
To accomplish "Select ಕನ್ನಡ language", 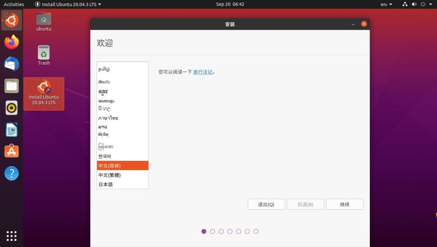I will [x=123, y=91].
